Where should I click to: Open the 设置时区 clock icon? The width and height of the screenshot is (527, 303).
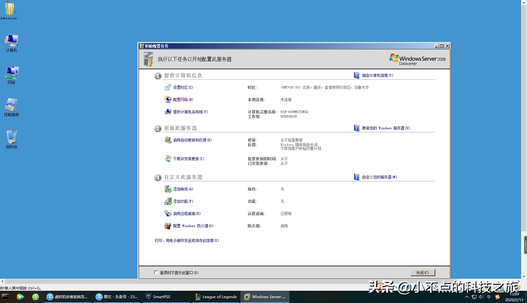pyautogui.click(x=167, y=87)
